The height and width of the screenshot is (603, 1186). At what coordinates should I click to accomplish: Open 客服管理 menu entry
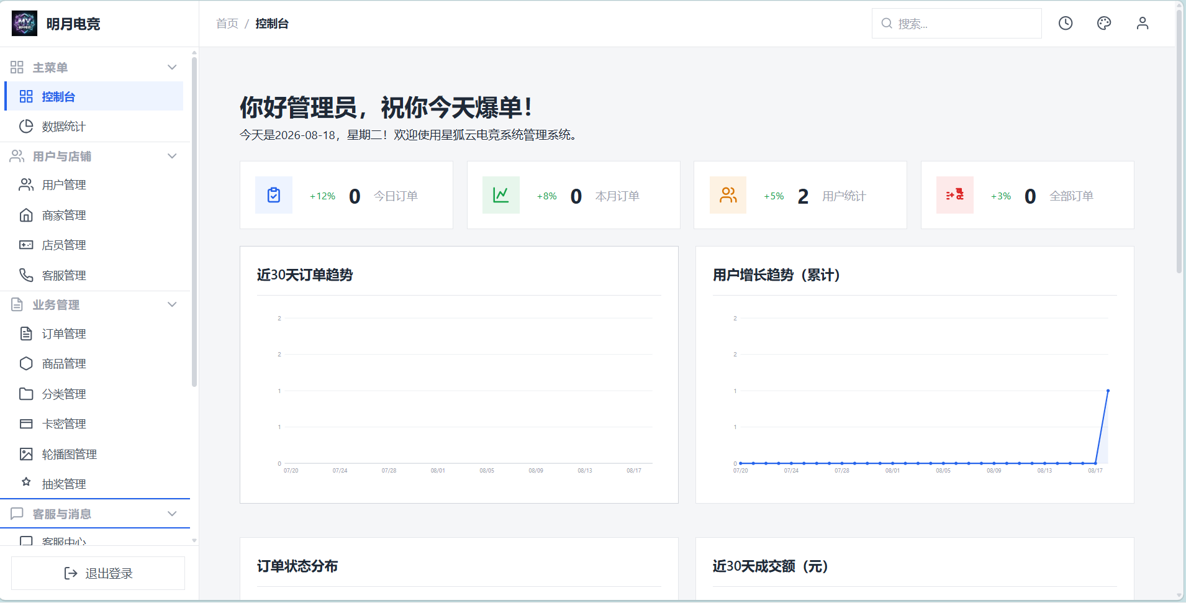point(94,276)
